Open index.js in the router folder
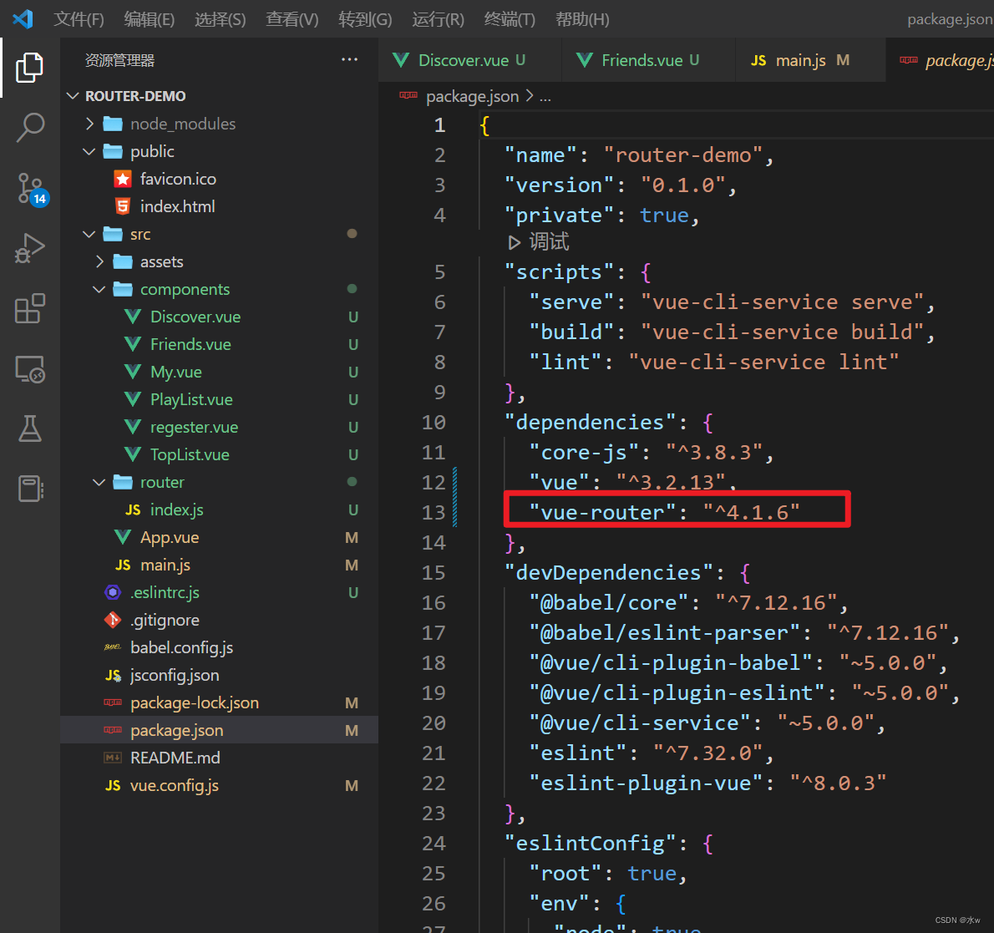The width and height of the screenshot is (994, 933). pyautogui.click(x=176, y=510)
